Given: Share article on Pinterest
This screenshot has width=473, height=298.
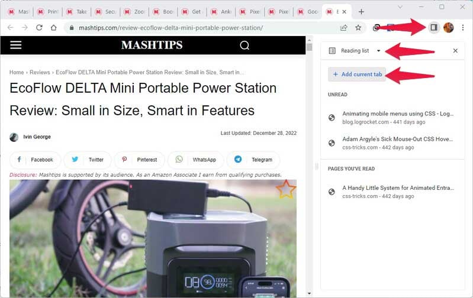Looking at the screenshot, I should [139, 160].
